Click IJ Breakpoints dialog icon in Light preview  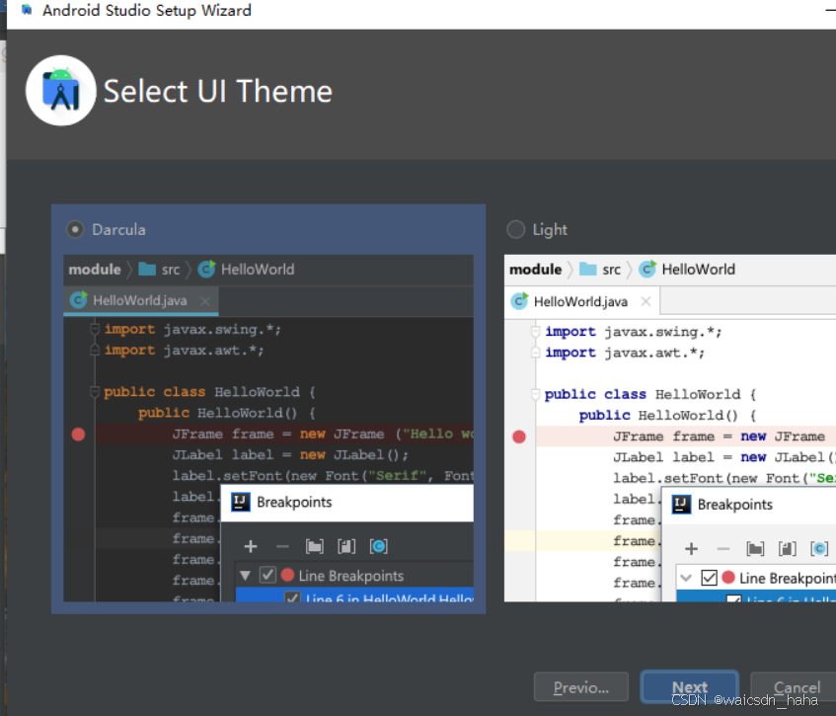(x=681, y=505)
